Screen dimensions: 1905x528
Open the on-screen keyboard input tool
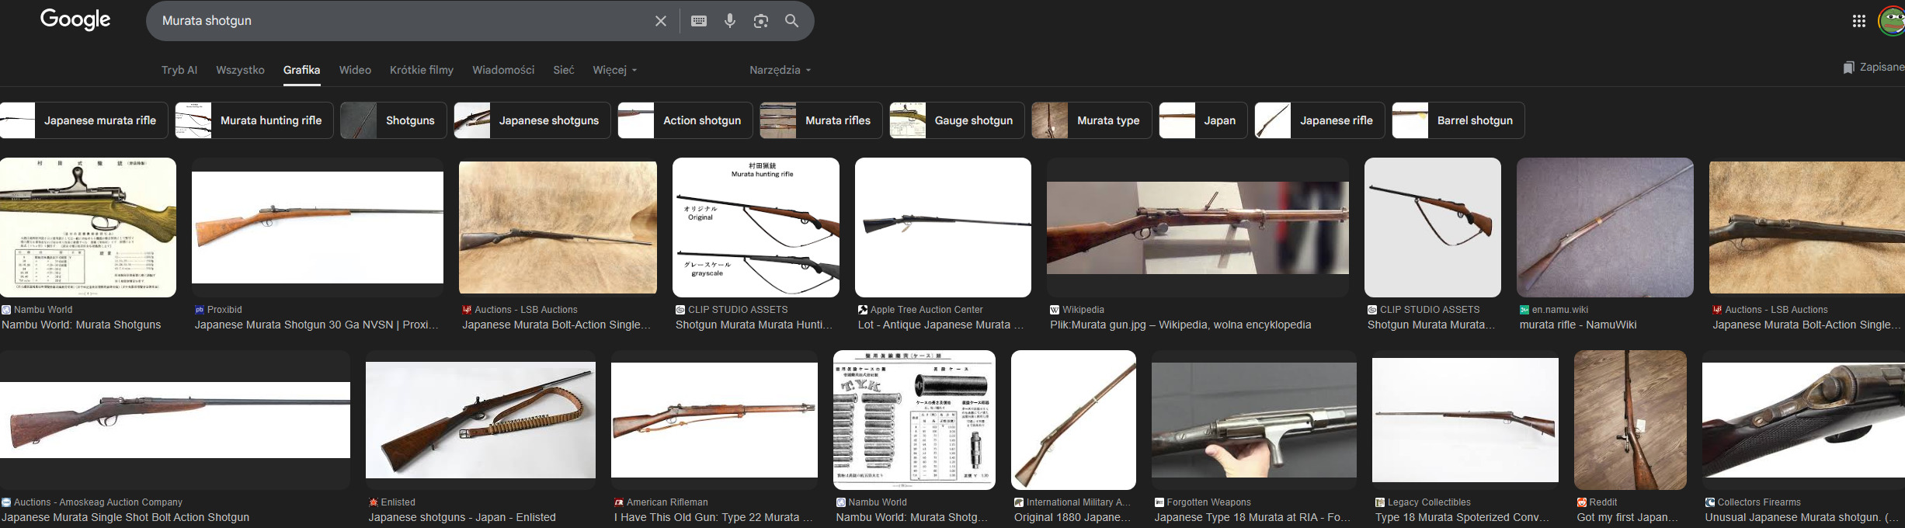pyautogui.click(x=699, y=21)
